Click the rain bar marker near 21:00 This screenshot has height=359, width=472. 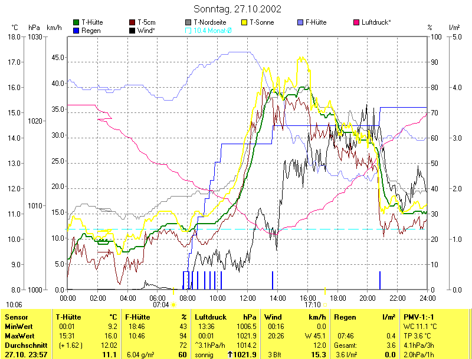[x=379, y=280]
